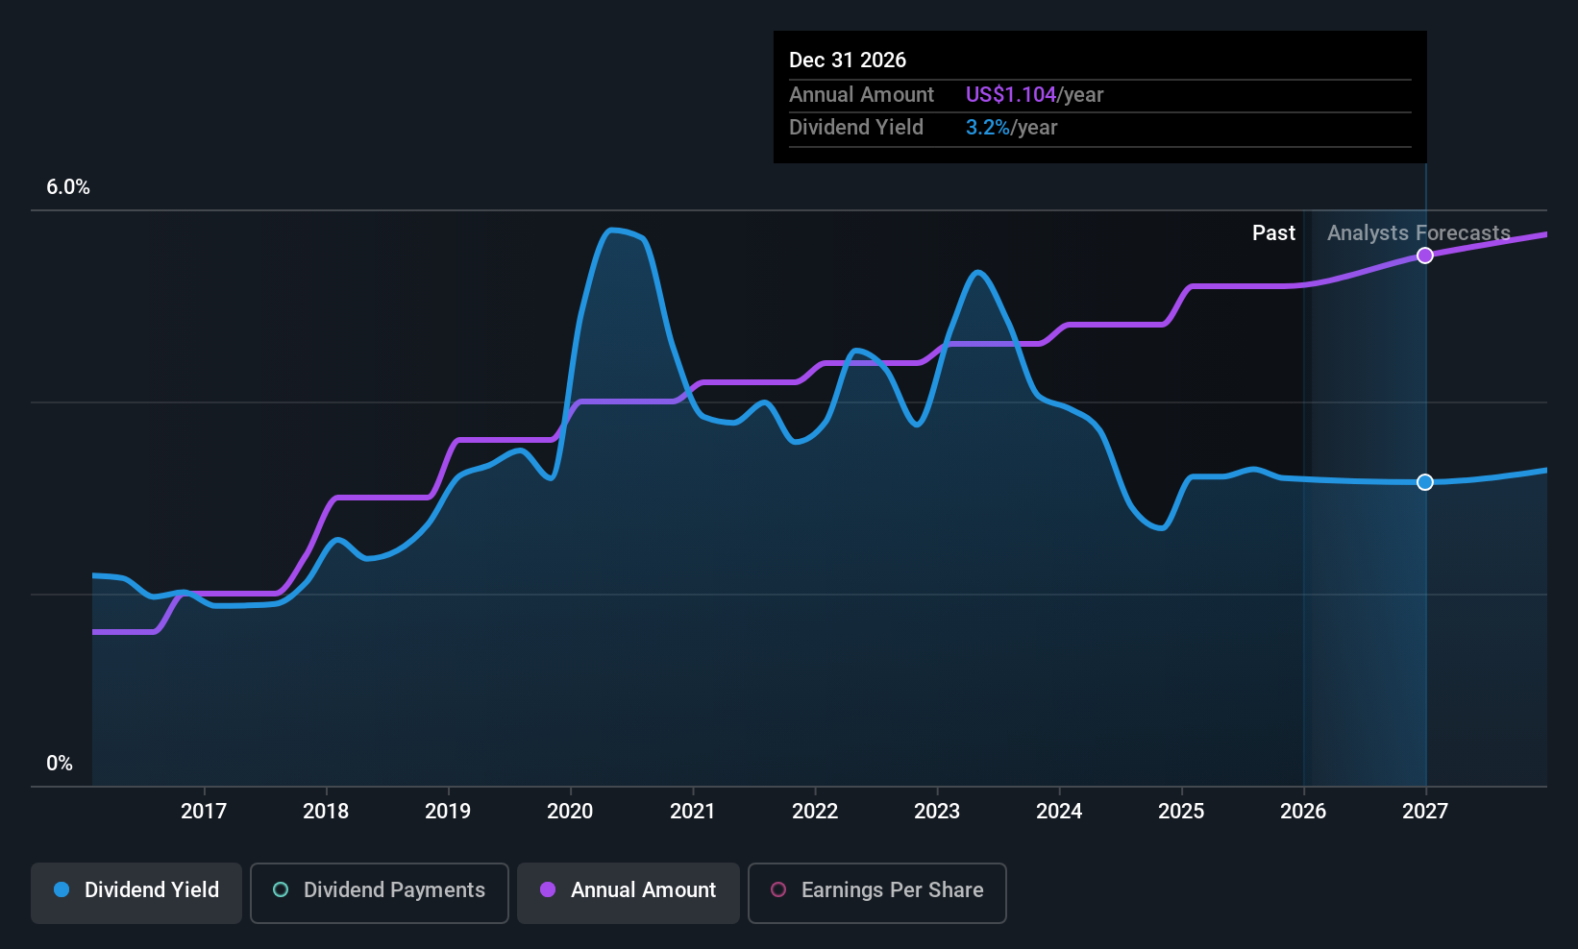Click the blue data point marker at 2027
The image size is (1578, 949).
(1425, 482)
